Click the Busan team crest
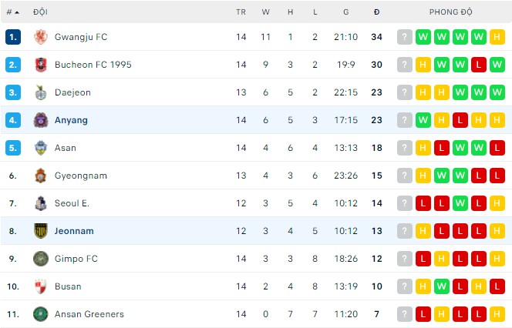 pyautogui.click(x=41, y=286)
